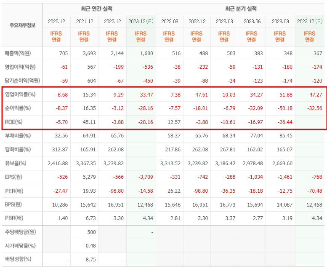Click the operating profit value -232
This screenshot has width=327, height=269.
click(202, 67)
